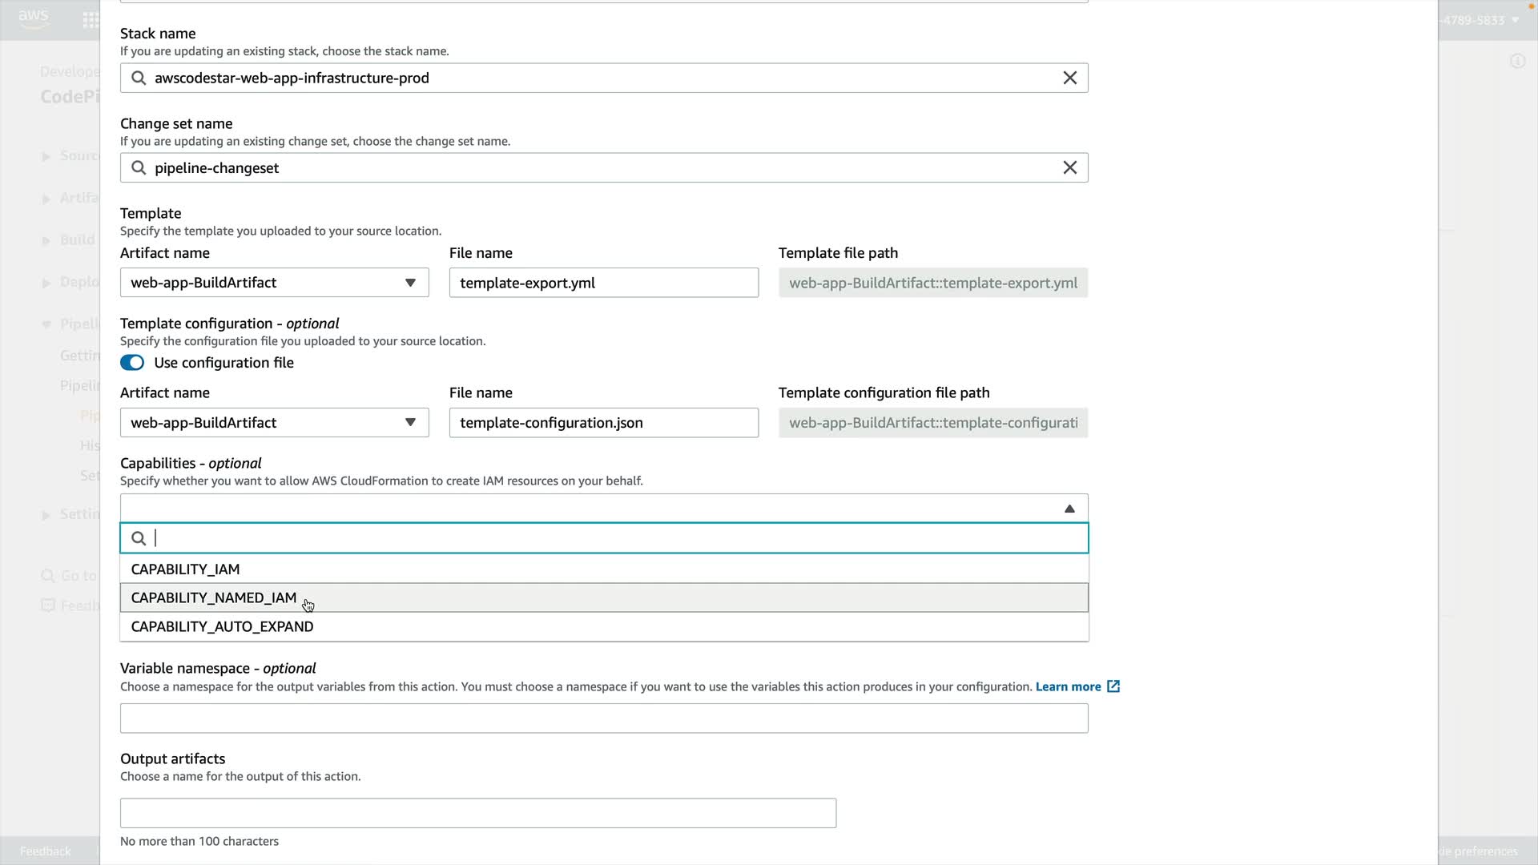Choose CAPABILITY_NAMED_IAM option

point(213,598)
